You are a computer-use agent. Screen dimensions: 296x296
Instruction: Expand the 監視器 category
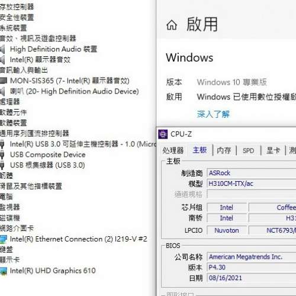click(x=10, y=207)
